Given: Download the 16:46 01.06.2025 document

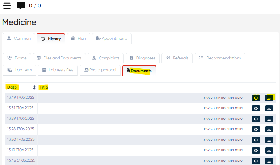Looking at the screenshot, I should tap(269, 161).
